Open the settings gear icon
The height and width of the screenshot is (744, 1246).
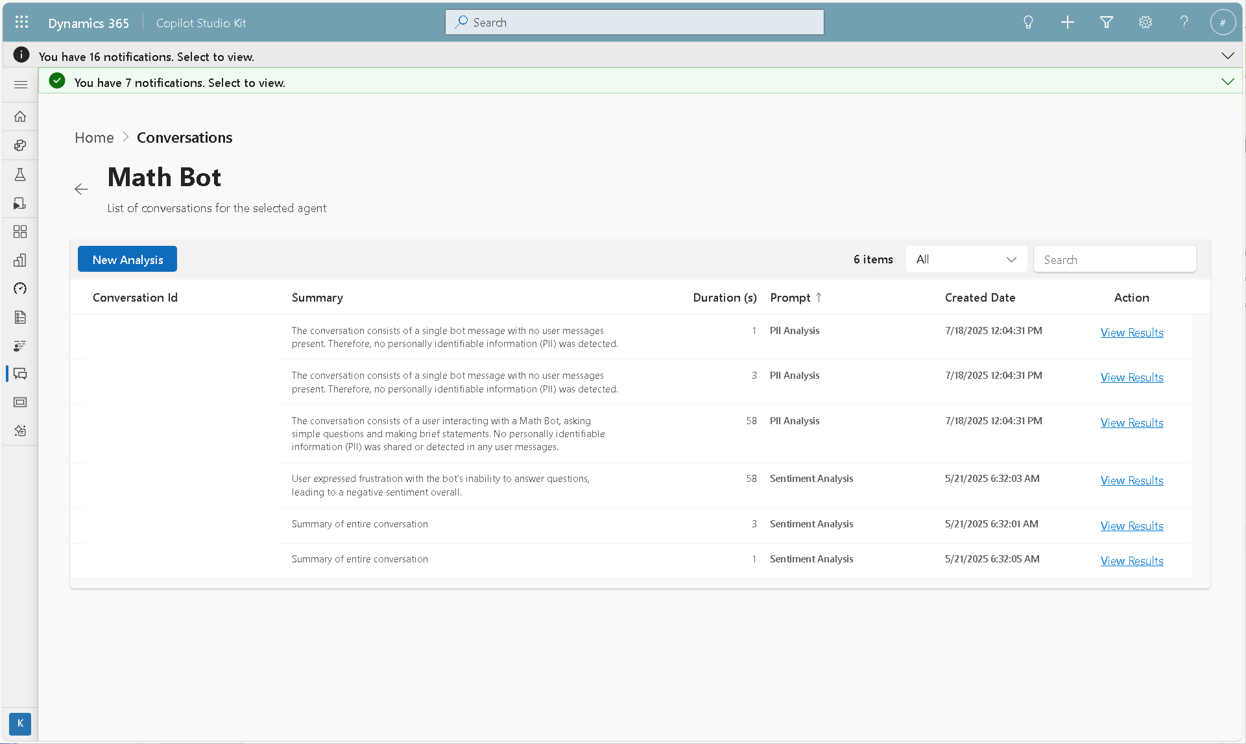tap(1145, 22)
